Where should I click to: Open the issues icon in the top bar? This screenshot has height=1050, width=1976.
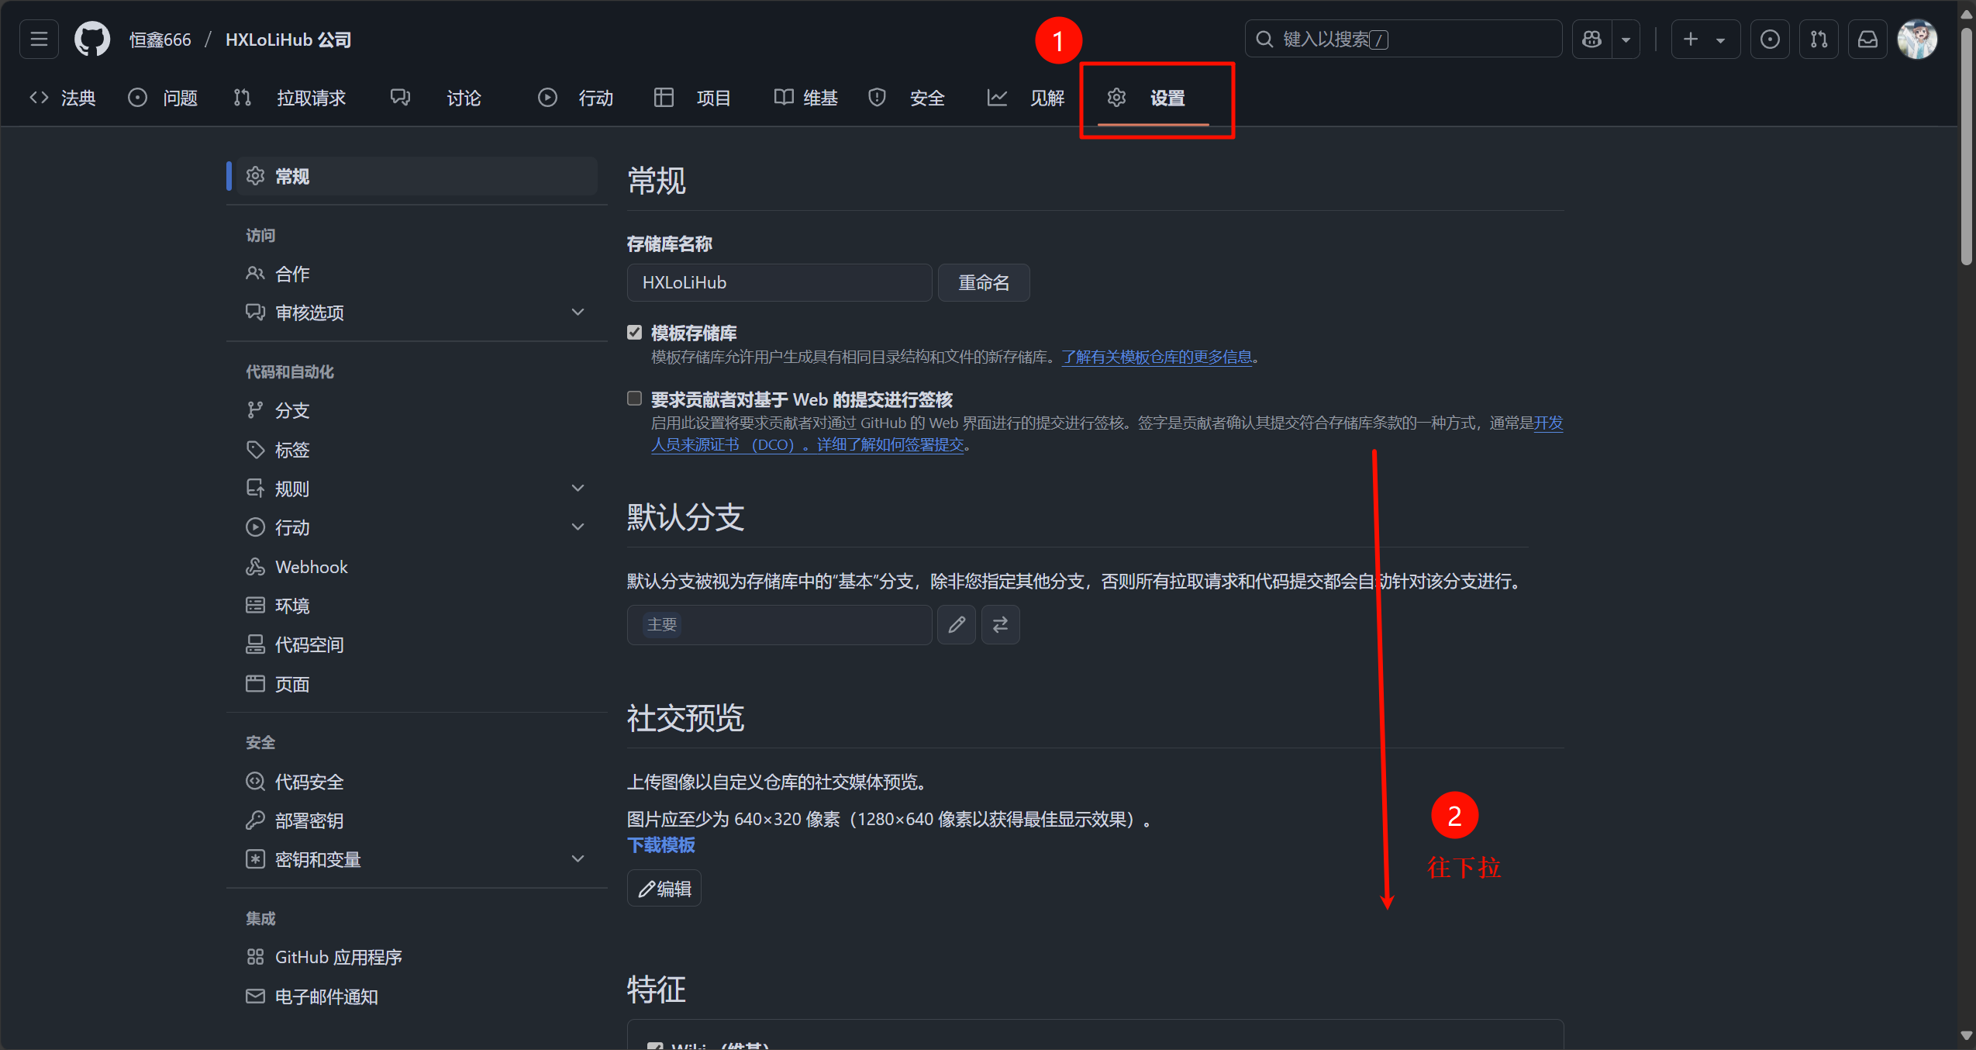click(x=1770, y=39)
